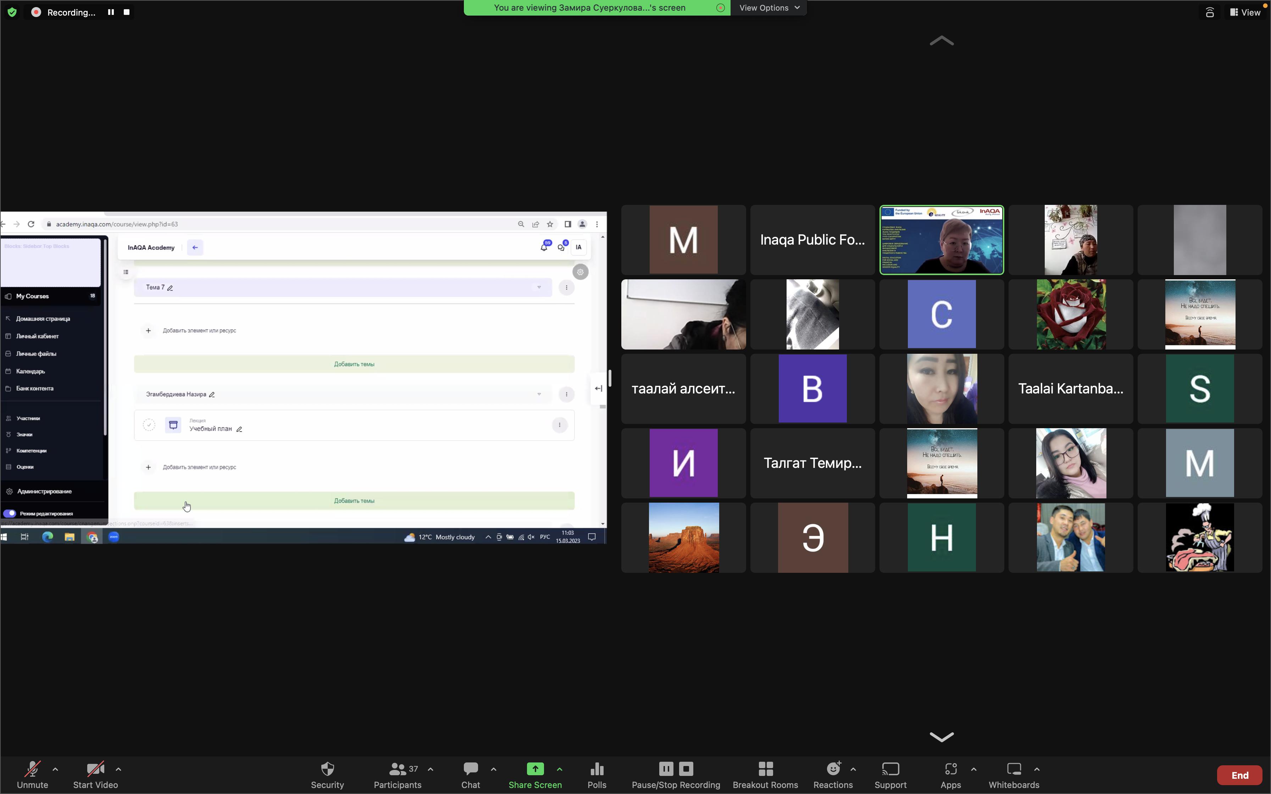Toggle Режим редактирования switch
The height and width of the screenshot is (794, 1271).
point(10,514)
